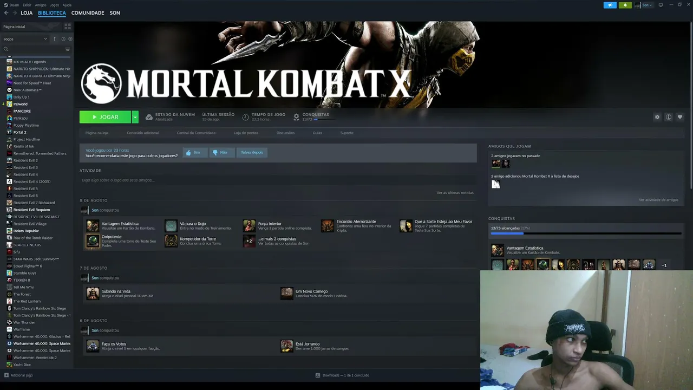The image size is (693, 390).
Task: Open Subindo na Vida achievement icon
Action: tap(93, 294)
